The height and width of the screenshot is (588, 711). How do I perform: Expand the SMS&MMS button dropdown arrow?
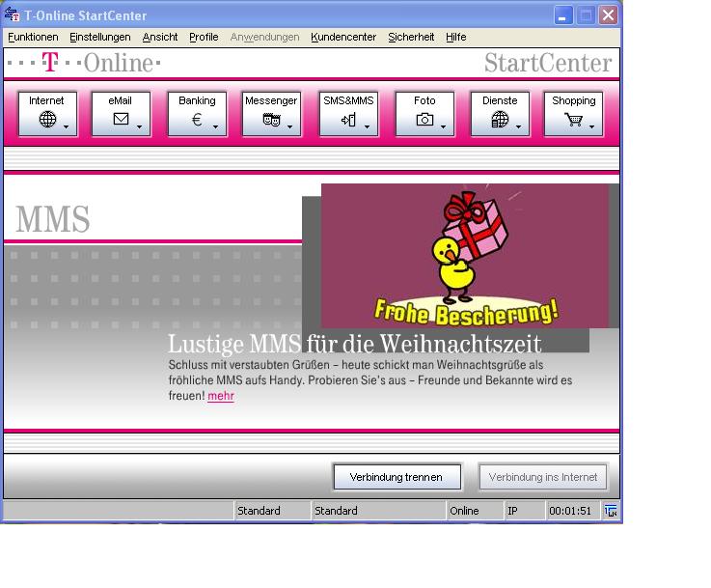(x=368, y=127)
